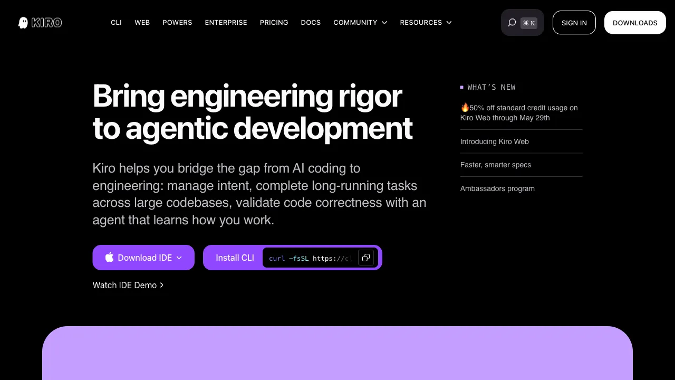
Task: Open search with the magnifier icon
Action: point(512,23)
